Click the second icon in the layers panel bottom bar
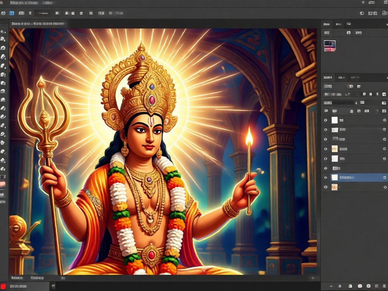 point(340,286)
